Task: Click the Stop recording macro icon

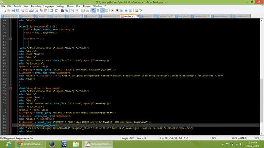Action: point(117,10)
